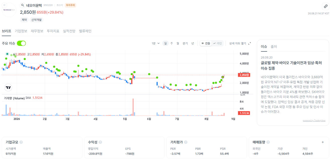Screen dimensions: 331x160
Task: Select the 년 yearly chart interval
Action: (x=193, y=43)
